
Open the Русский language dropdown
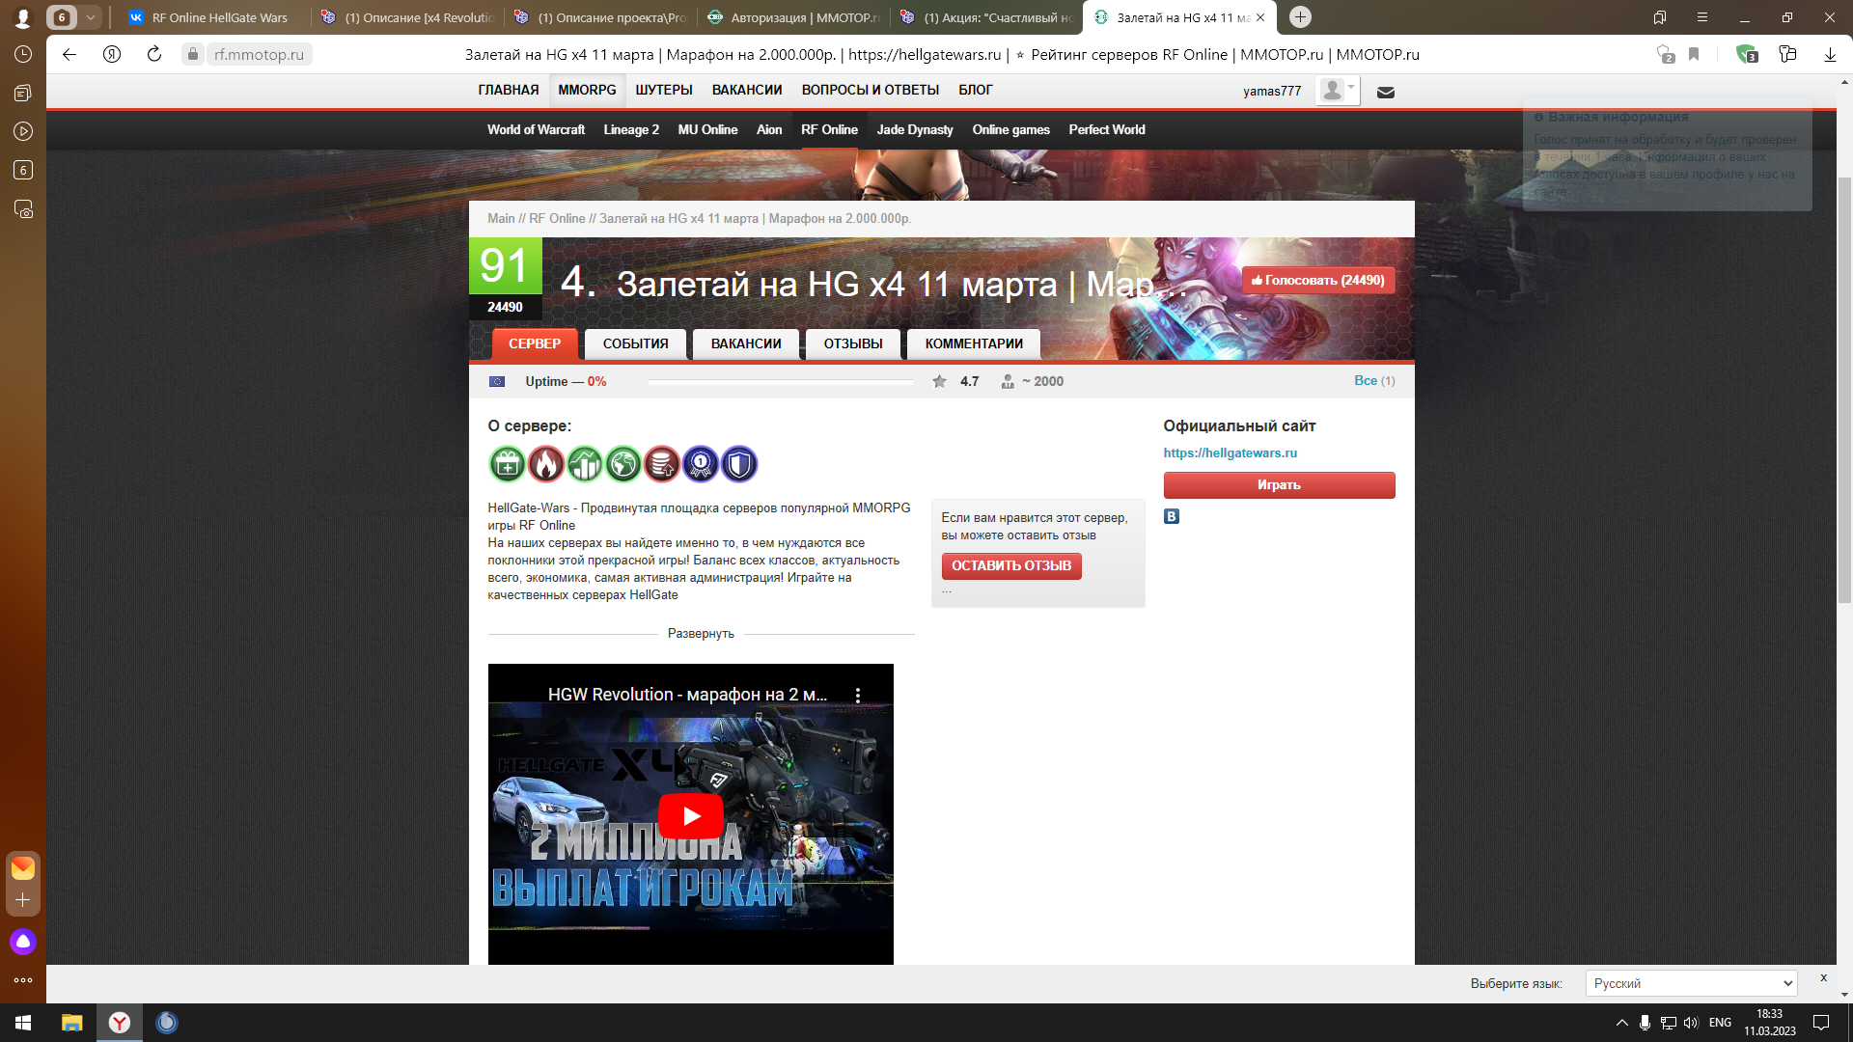1691,983
